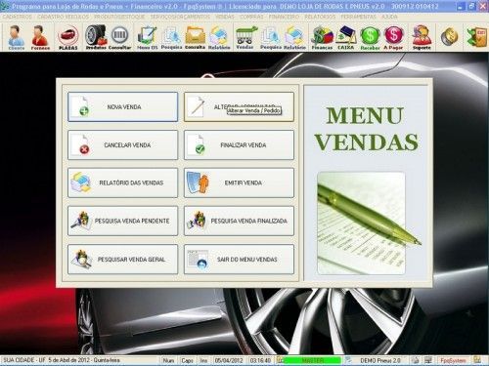Open the CAIXA toolbar icon
This screenshot has height=366, width=489.
346,37
